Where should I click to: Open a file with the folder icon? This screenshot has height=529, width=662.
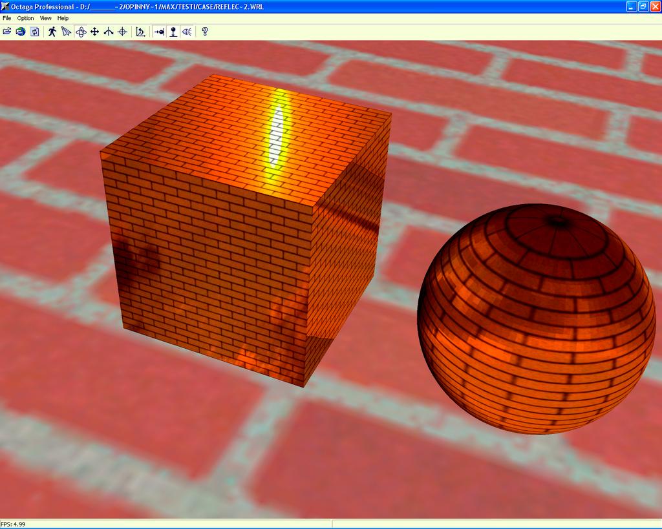[x=7, y=32]
